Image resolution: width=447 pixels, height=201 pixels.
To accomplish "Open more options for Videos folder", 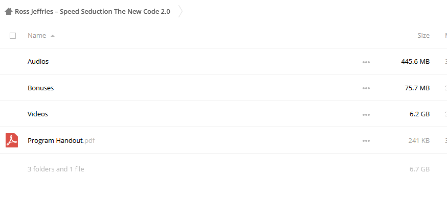I will click(366, 115).
